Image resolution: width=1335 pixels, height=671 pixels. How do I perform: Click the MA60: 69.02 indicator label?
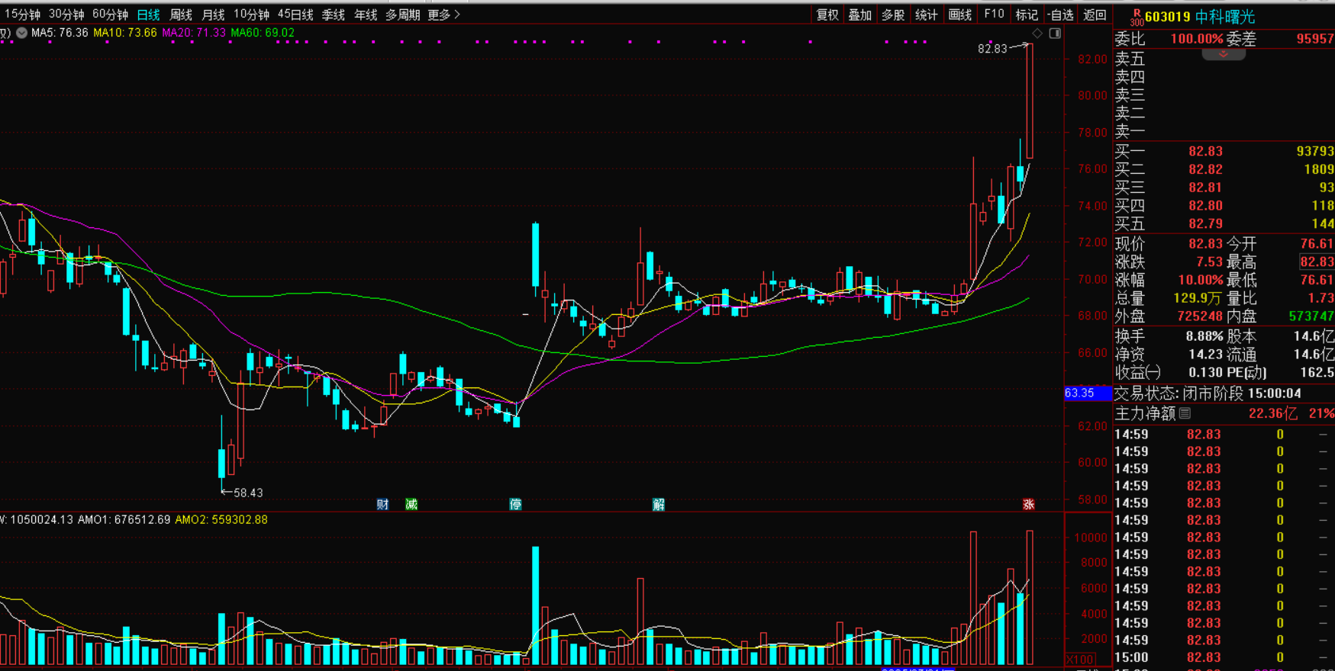(x=263, y=33)
